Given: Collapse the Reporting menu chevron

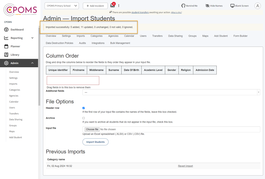Looking at the screenshot, I should [x=32, y=38].
